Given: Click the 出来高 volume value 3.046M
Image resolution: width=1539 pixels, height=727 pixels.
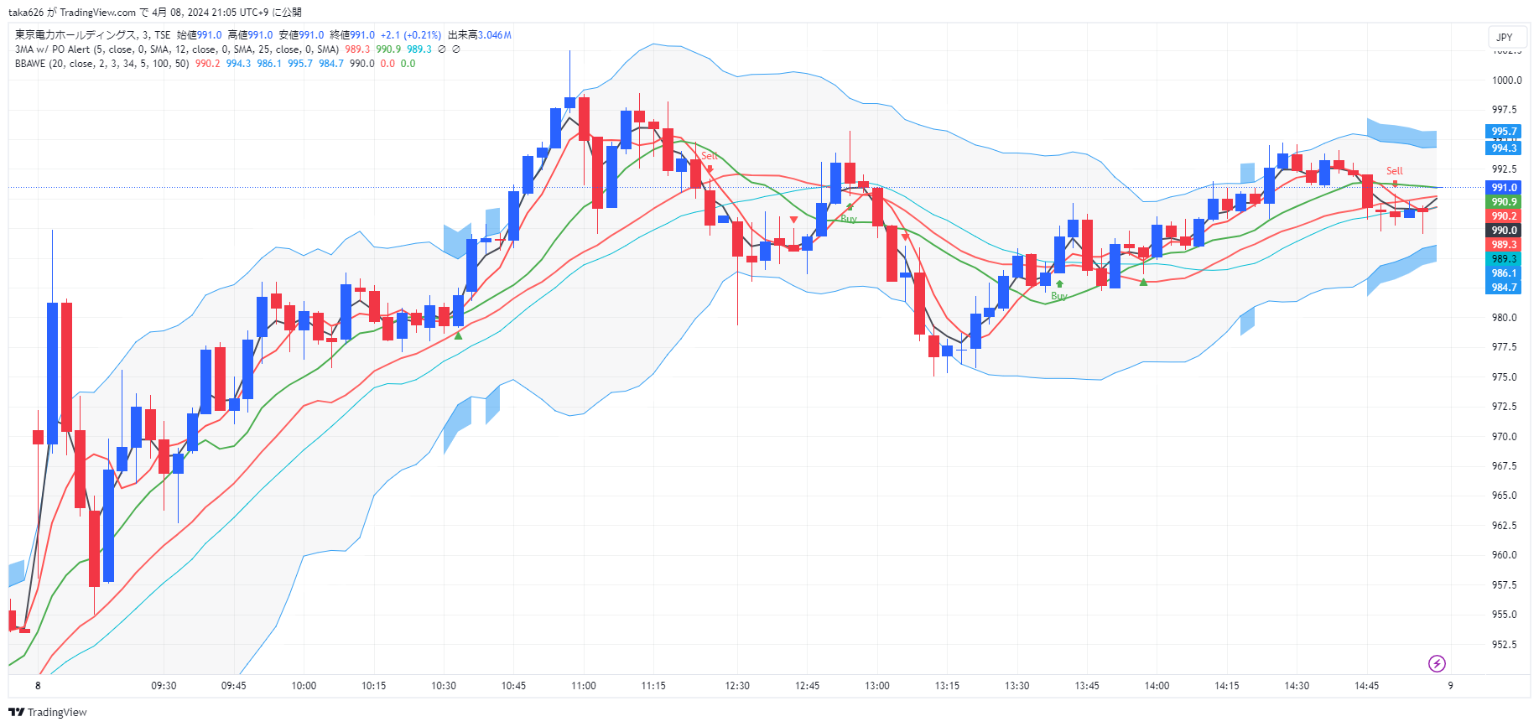Looking at the screenshot, I should (494, 35).
